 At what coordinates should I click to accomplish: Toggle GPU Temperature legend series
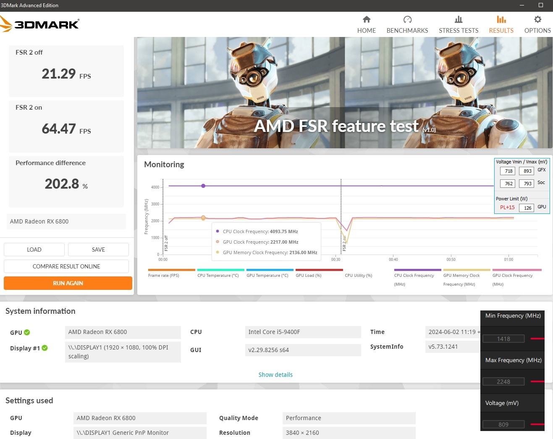pyautogui.click(x=270, y=273)
